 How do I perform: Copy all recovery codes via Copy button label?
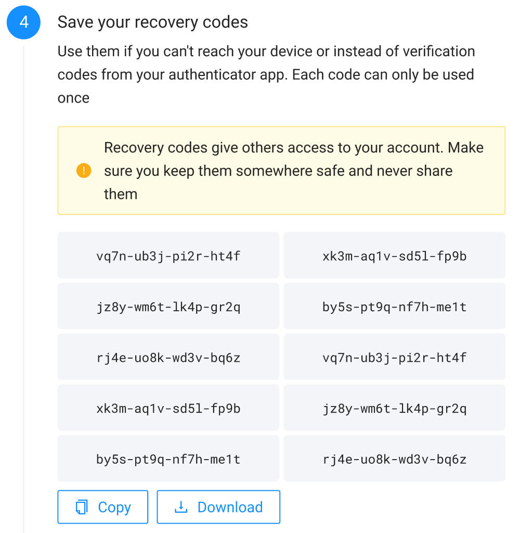(x=114, y=507)
